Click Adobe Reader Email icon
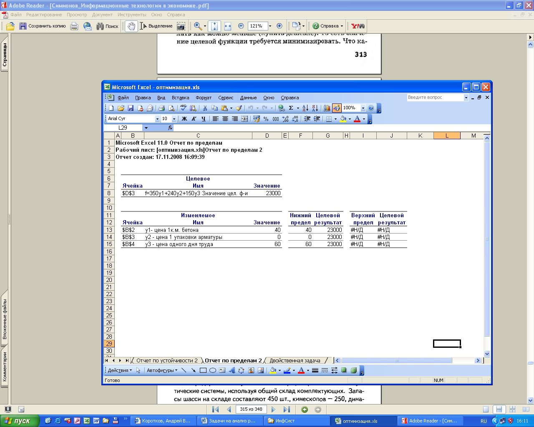This screenshot has height=427, width=534. point(88,26)
